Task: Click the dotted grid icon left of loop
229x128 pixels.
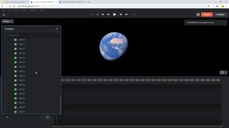Action: coord(92,15)
